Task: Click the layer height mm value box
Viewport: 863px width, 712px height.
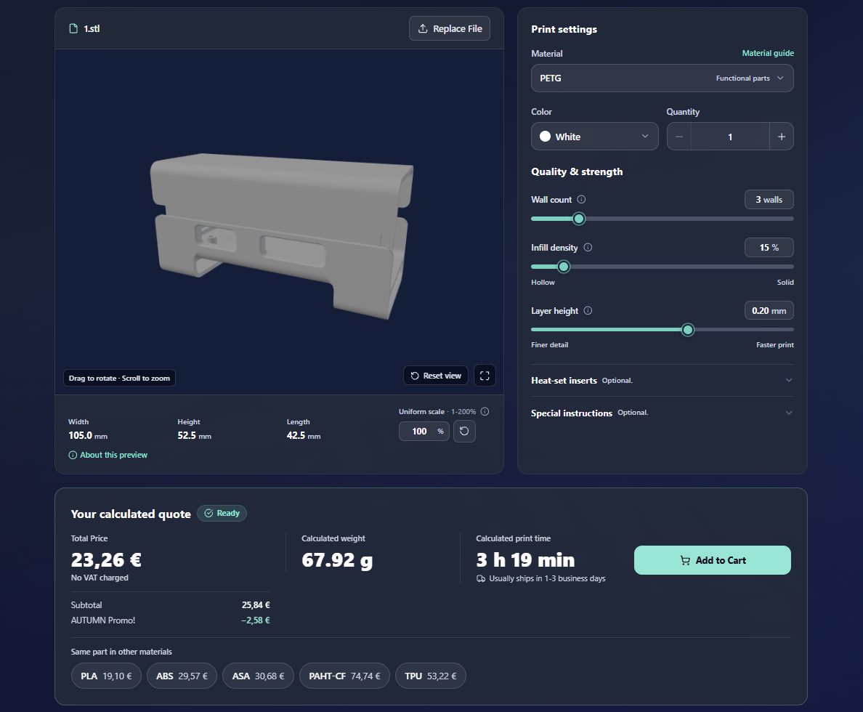Action: (769, 310)
